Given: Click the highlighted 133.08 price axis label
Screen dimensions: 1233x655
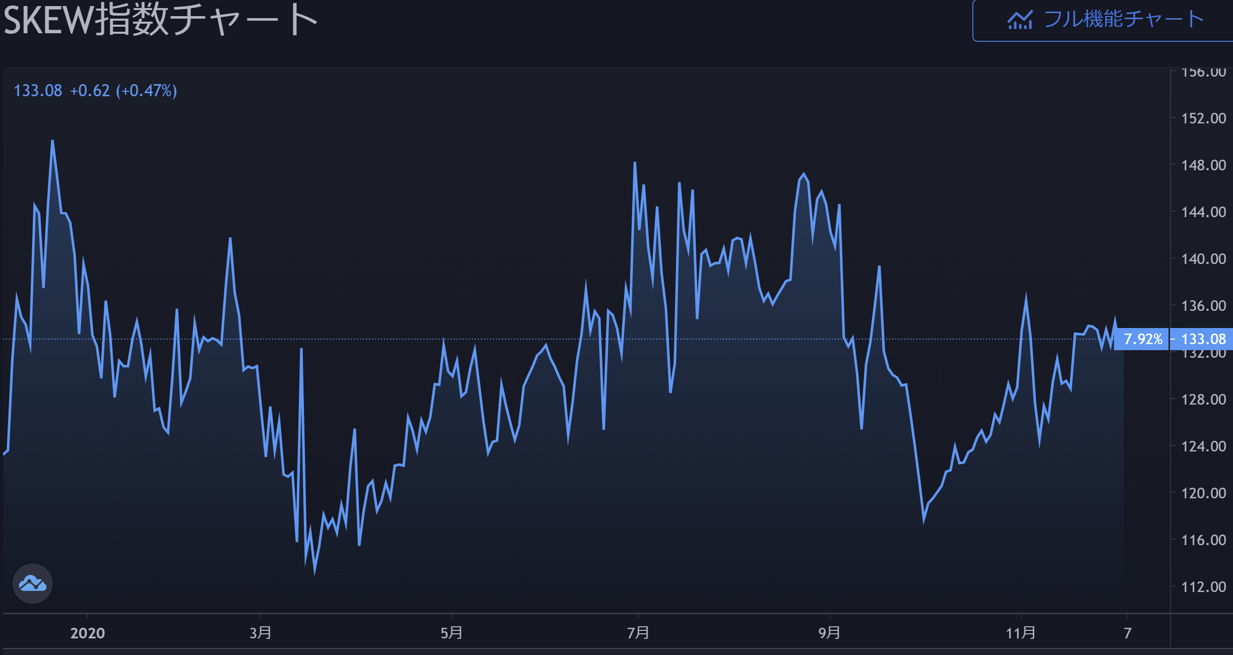Looking at the screenshot, I should (1203, 339).
